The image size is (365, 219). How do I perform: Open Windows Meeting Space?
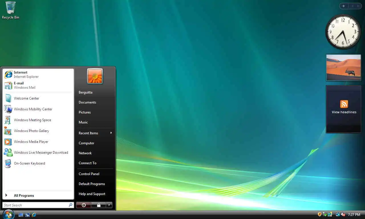tap(38, 120)
